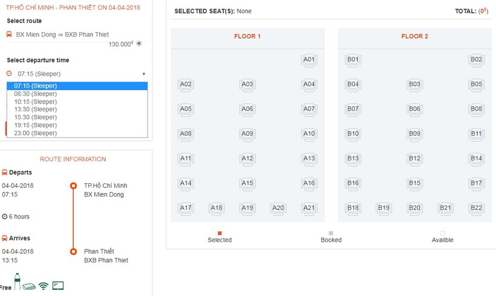Screen dimensions: 496x296
Task: Click the red Selected legend swatch
Action: (x=220, y=233)
